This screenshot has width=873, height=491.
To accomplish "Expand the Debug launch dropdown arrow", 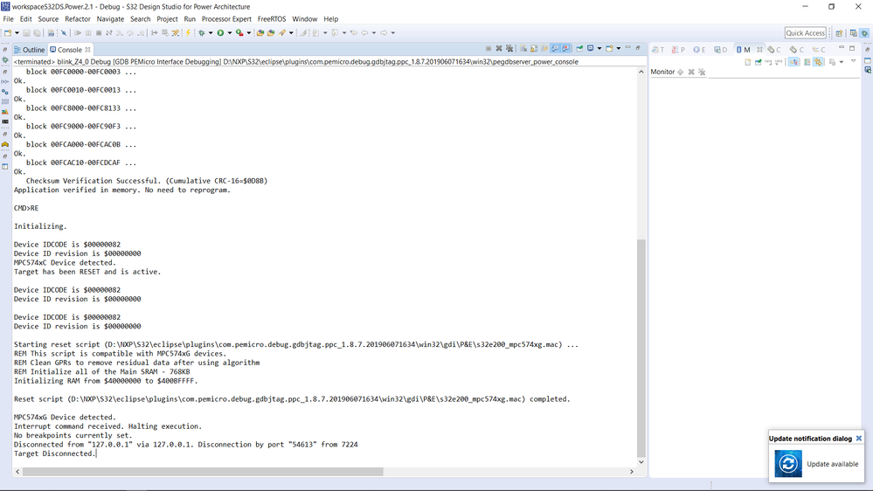I will (211, 33).
